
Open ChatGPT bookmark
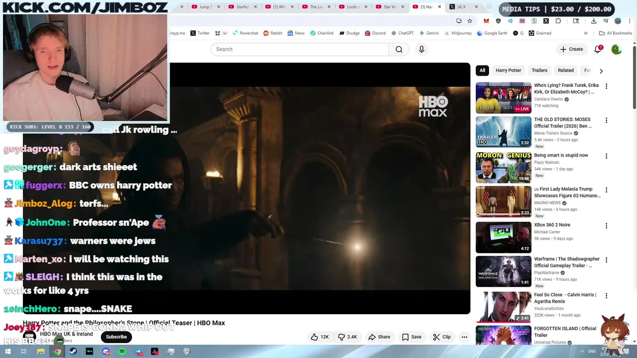pos(403,33)
